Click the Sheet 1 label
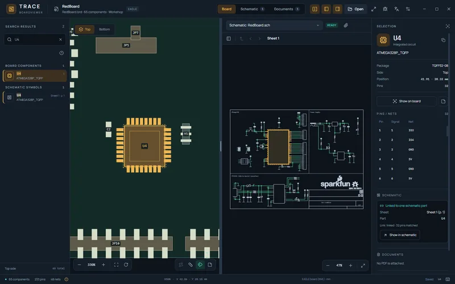455x284 pixels. pos(273,38)
